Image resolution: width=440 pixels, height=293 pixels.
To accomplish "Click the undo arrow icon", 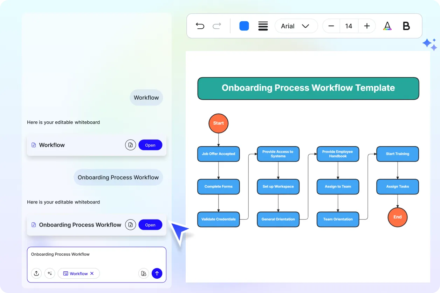I will coord(200,26).
